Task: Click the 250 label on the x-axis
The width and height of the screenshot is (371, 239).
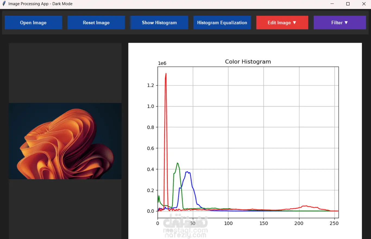Action: 334,223
